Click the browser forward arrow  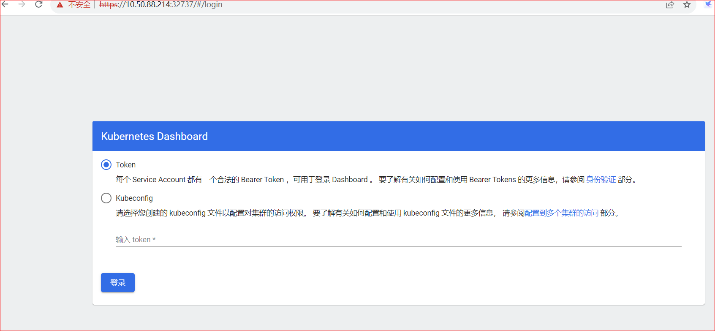tap(22, 4)
